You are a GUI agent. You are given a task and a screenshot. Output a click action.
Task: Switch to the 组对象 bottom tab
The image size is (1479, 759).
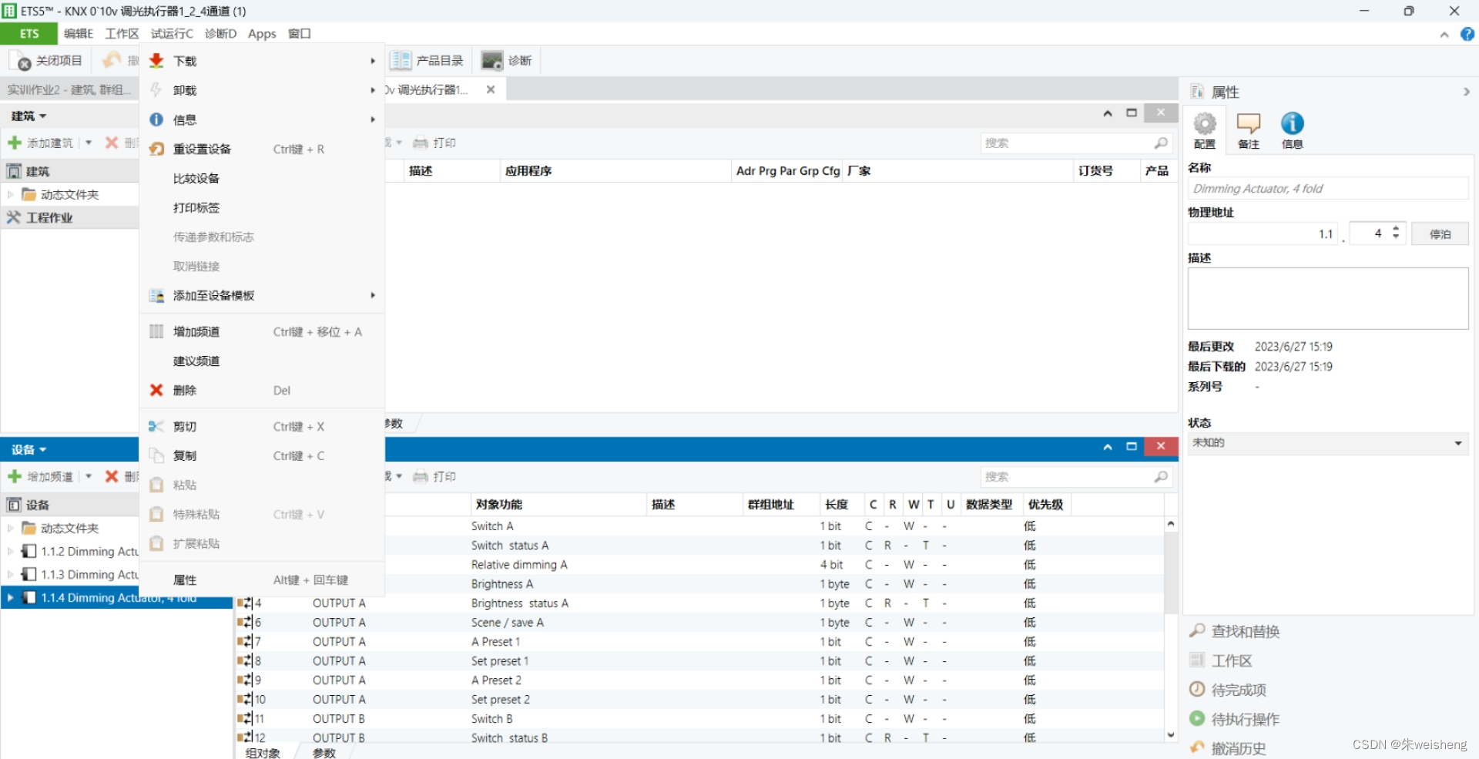(263, 753)
